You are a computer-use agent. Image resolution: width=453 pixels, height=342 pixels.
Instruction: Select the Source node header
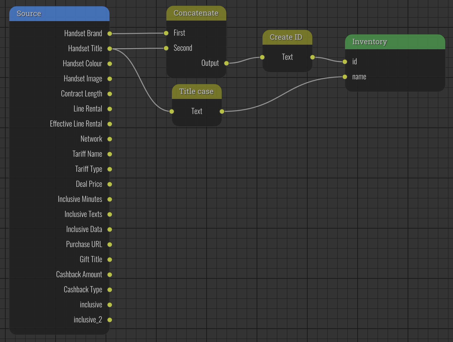59,14
